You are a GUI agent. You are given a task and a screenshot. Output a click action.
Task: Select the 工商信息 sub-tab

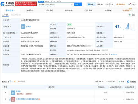(5, 15)
